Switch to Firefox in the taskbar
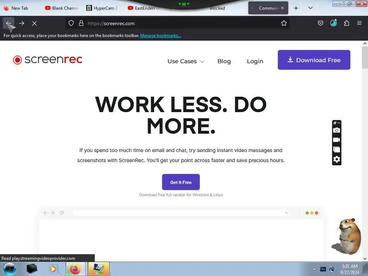The height and width of the screenshot is (276, 368). pyautogui.click(x=75, y=269)
